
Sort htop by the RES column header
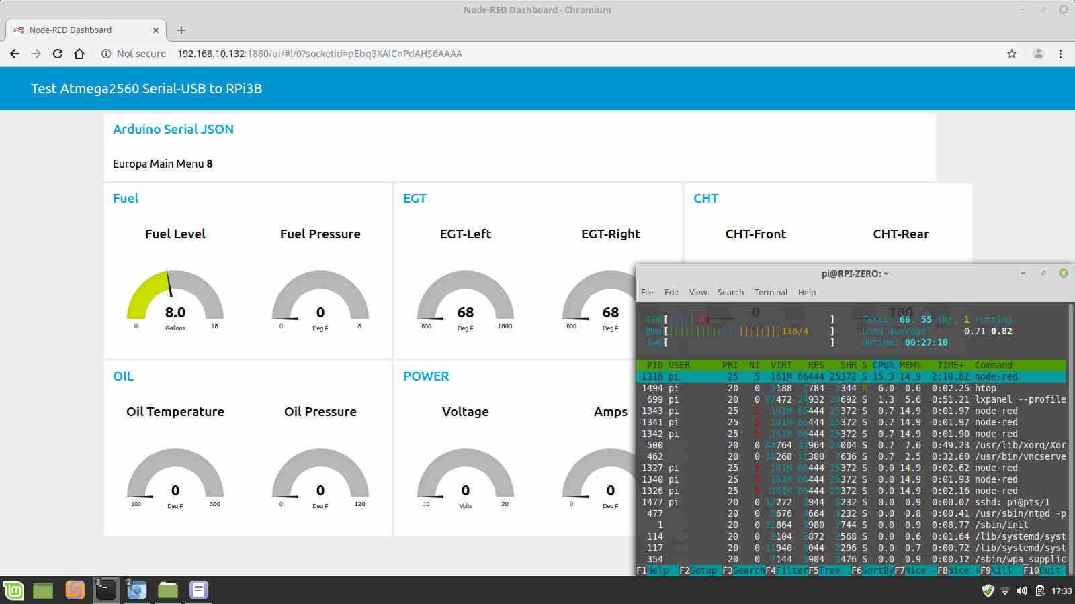click(816, 365)
